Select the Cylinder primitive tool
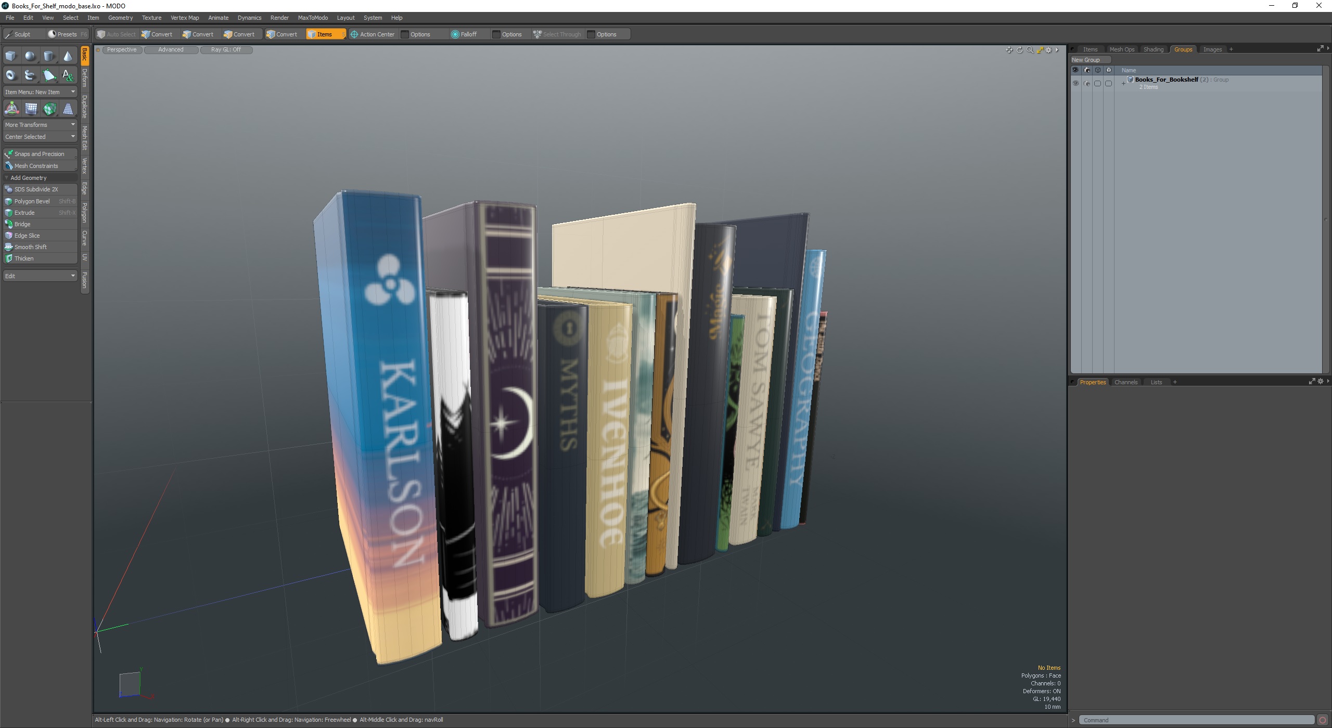Screen dimensions: 1332x728 coord(49,56)
